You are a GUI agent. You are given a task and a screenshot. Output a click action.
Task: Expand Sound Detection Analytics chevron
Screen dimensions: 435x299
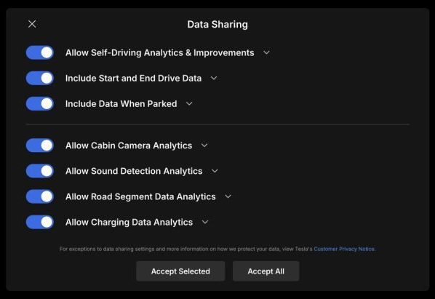[215, 171]
